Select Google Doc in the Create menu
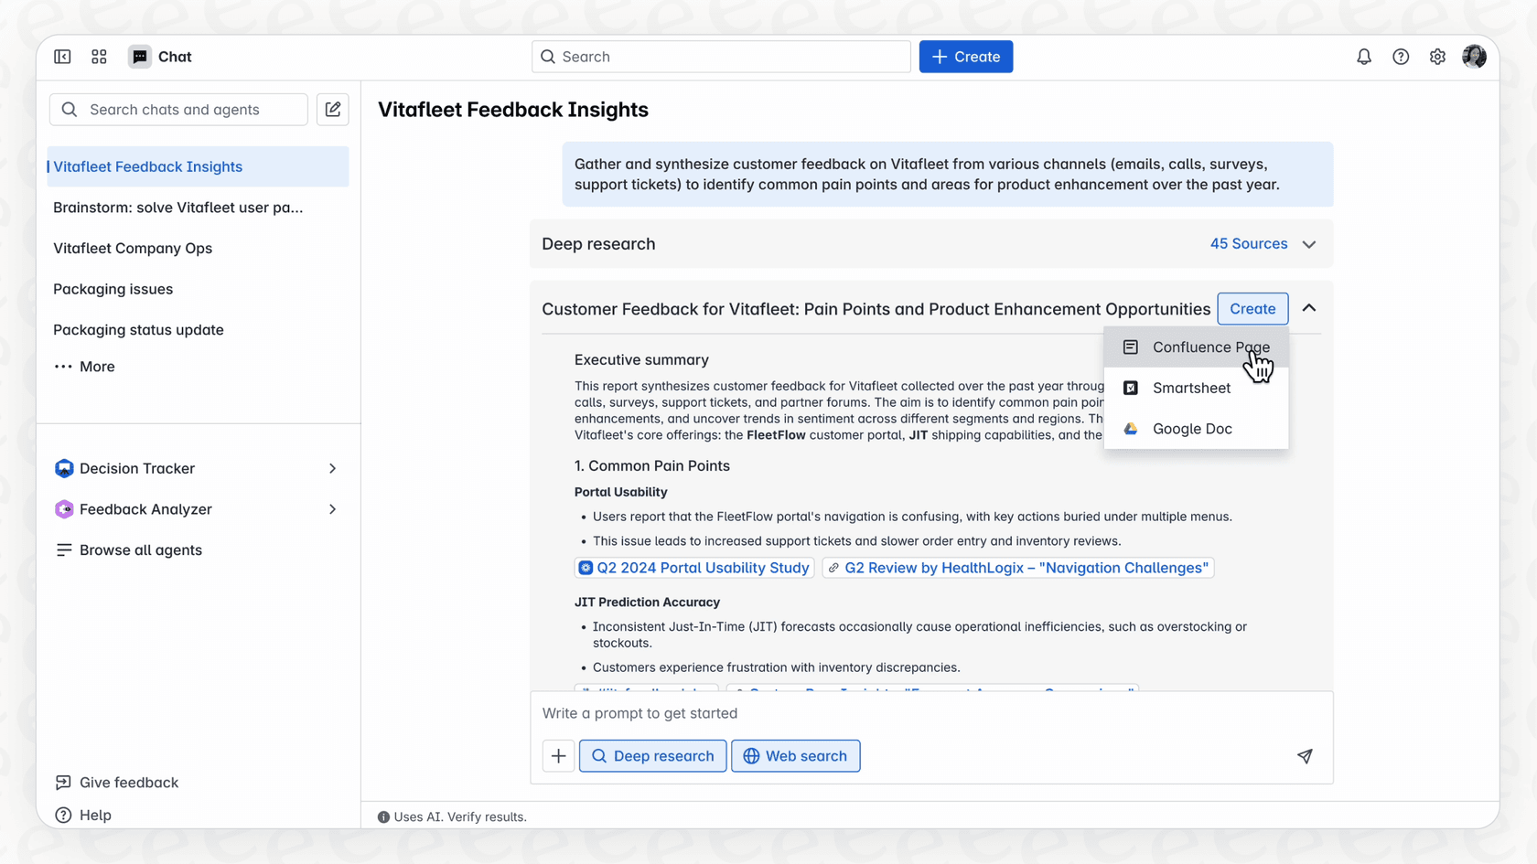This screenshot has height=864, width=1537. pyautogui.click(x=1193, y=428)
